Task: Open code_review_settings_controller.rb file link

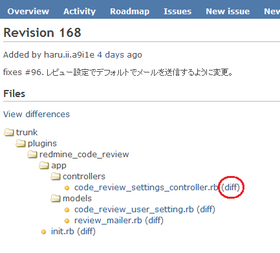Action: click(x=146, y=188)
